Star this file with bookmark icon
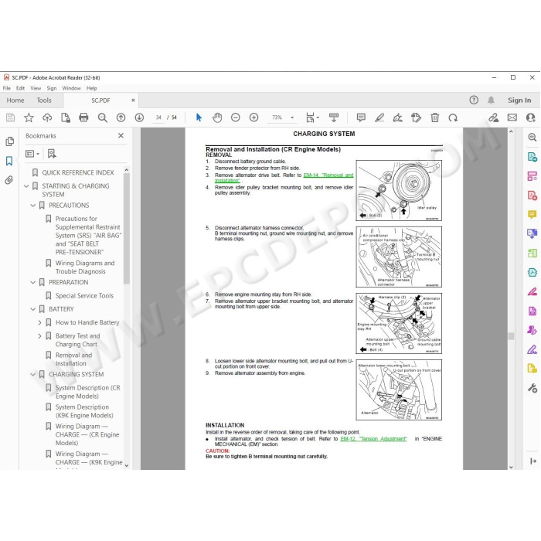The image size is (541, 541). (x=29, y=117)
